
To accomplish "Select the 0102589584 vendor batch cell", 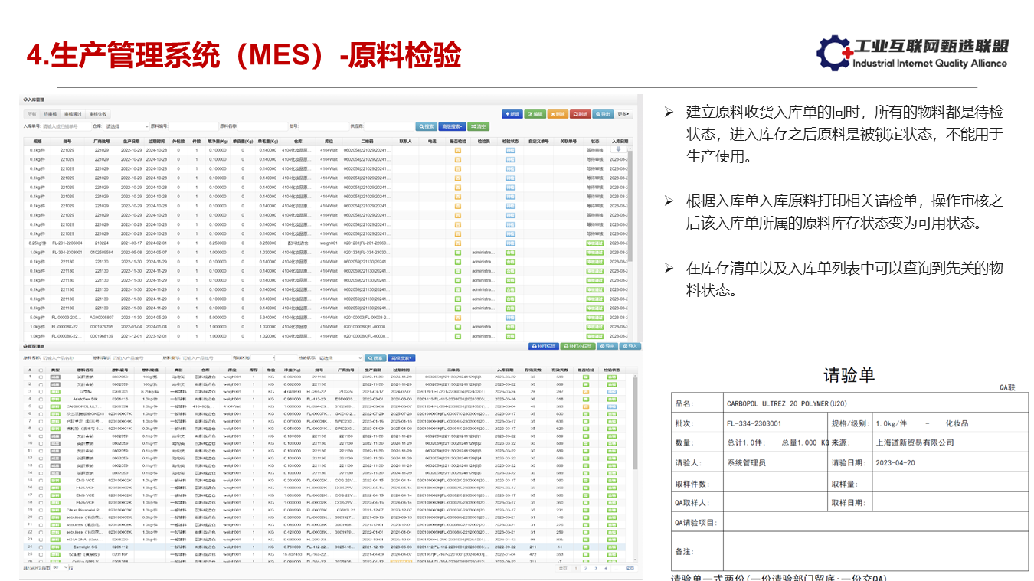I will 102,252.
